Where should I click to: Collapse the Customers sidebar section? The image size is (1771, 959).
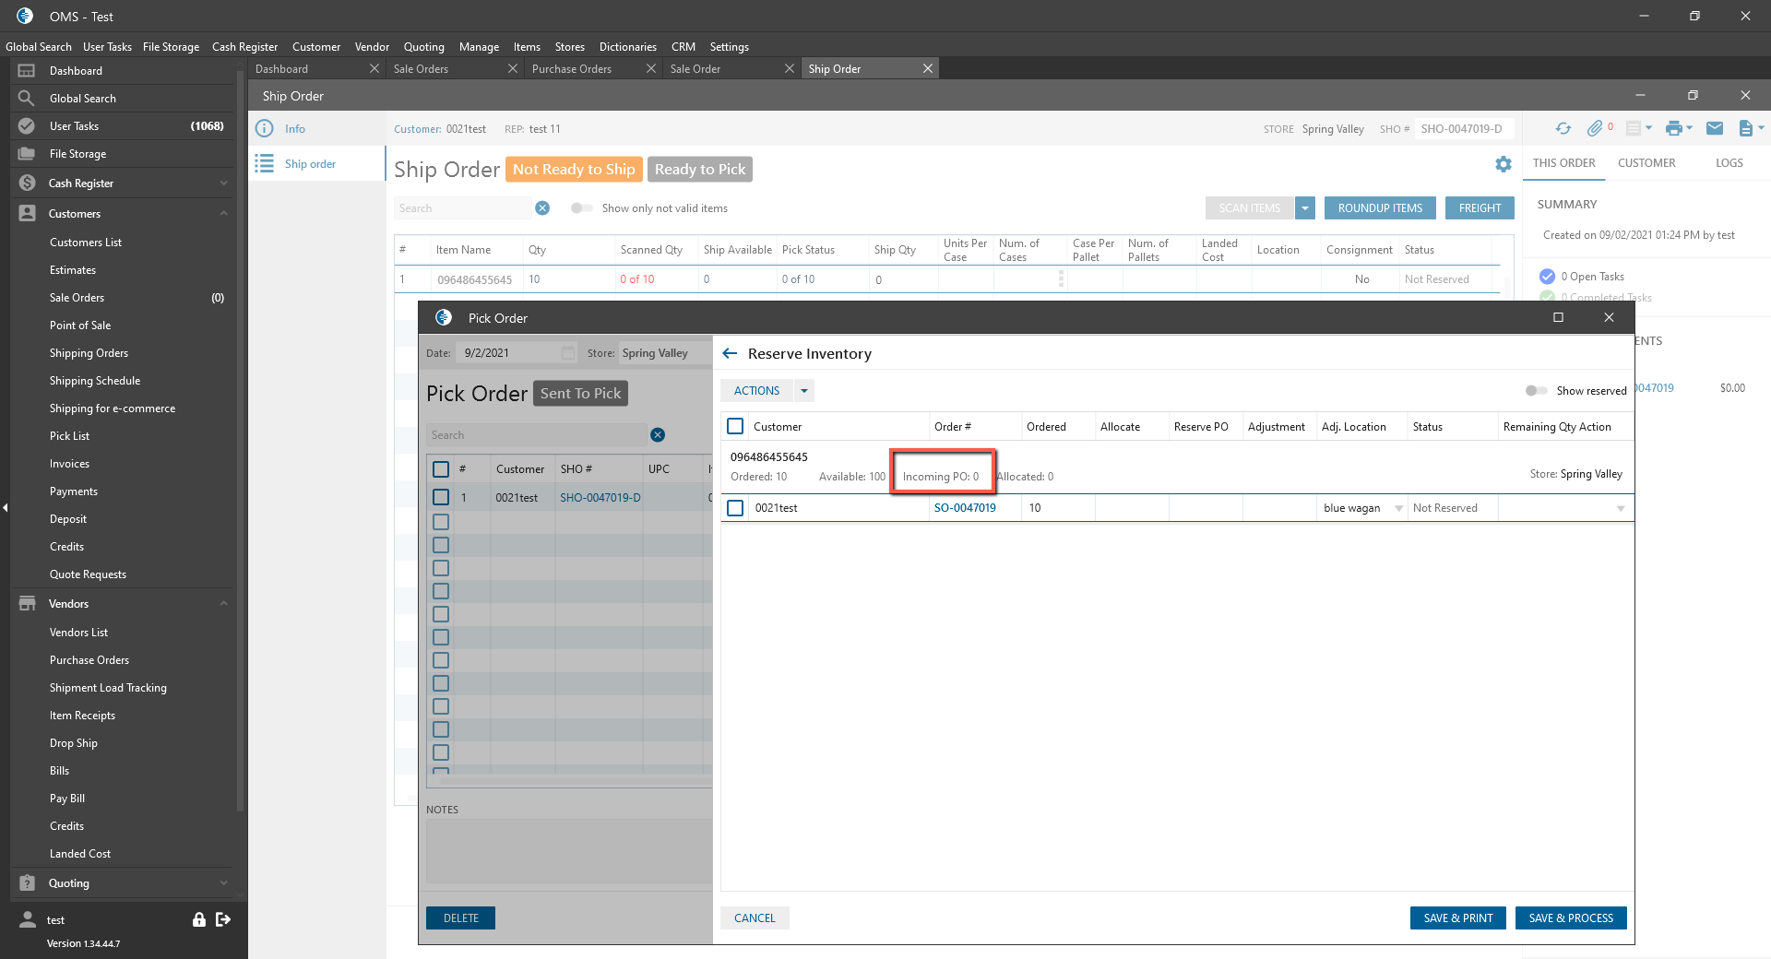(x=224, y=214)
